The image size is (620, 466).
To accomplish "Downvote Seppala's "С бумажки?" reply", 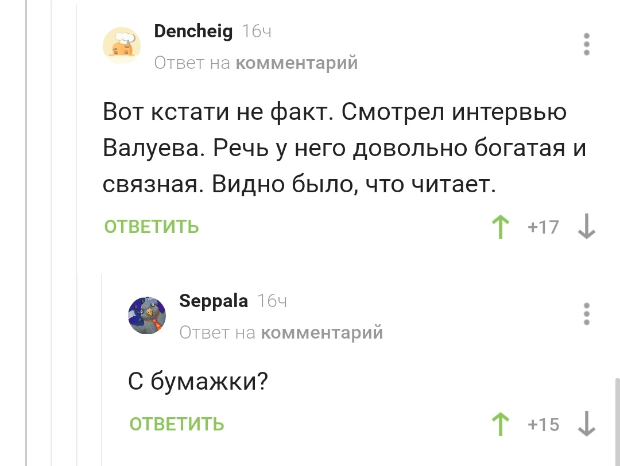I will click(587, 424).
